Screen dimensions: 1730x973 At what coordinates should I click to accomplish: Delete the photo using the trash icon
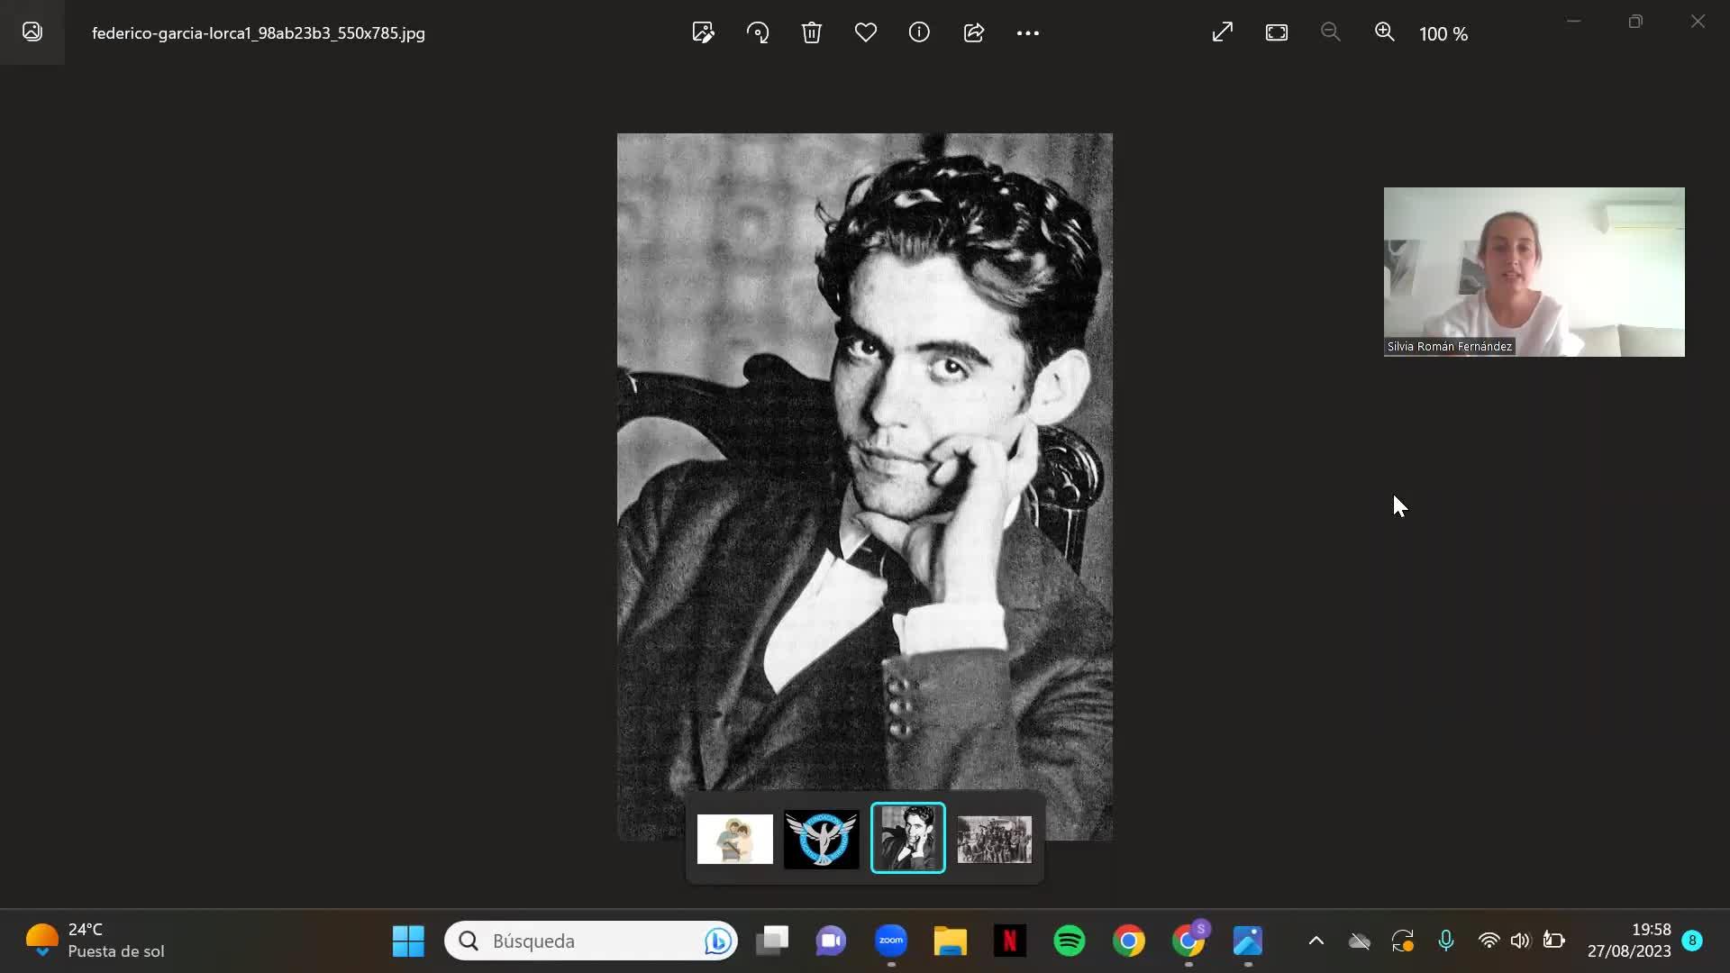811,33
